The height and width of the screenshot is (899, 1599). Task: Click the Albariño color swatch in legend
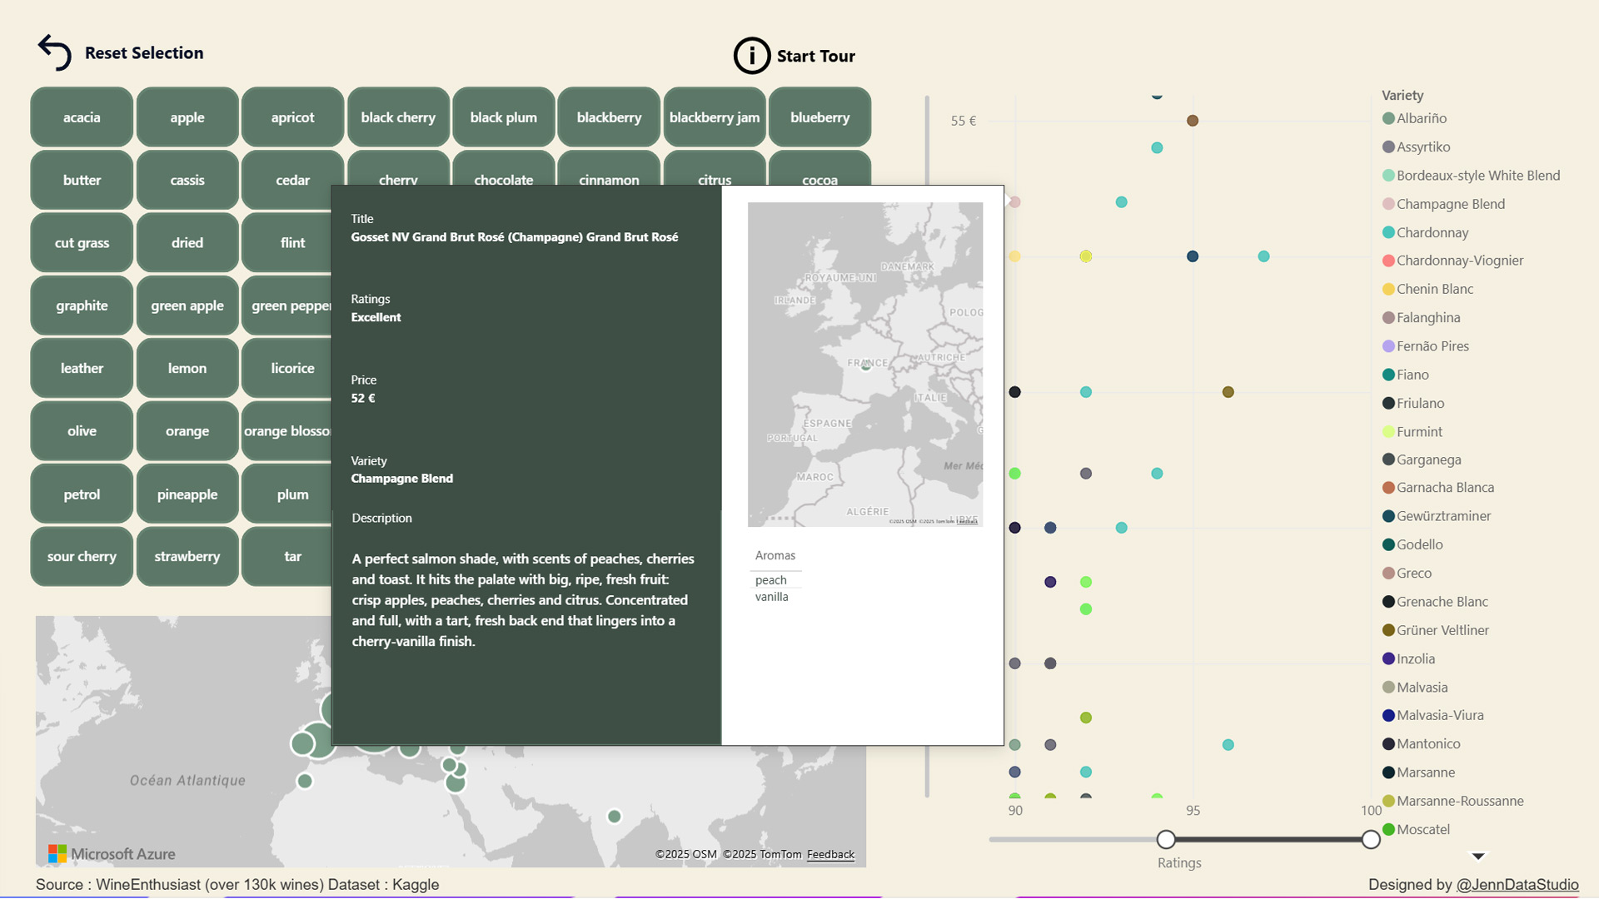[x=1388, y=118]
